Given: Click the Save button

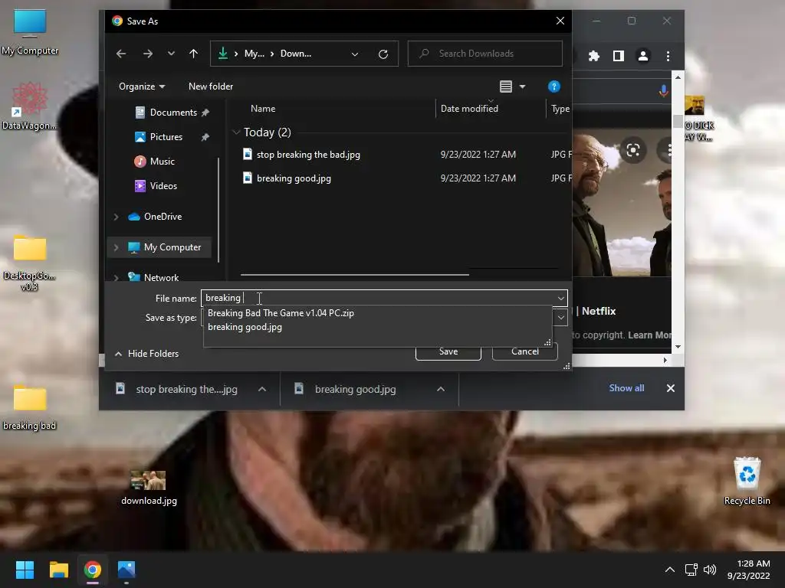Looking at the screenshot, I should [448, 353].
